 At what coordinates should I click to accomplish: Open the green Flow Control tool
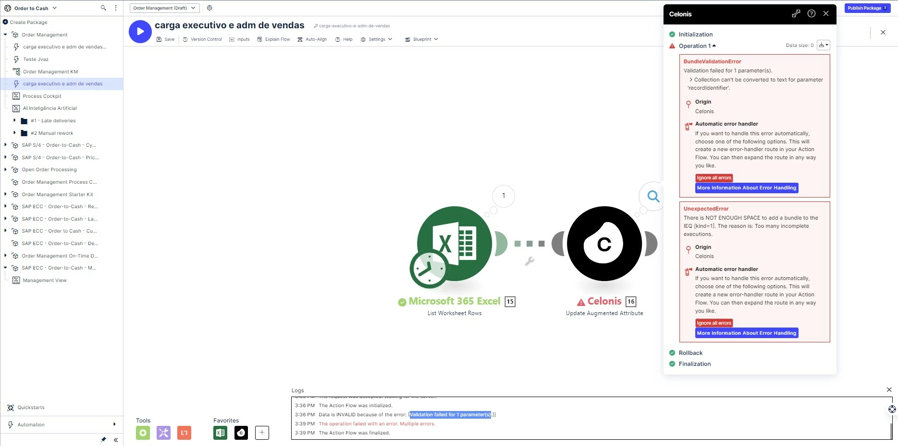143,433
